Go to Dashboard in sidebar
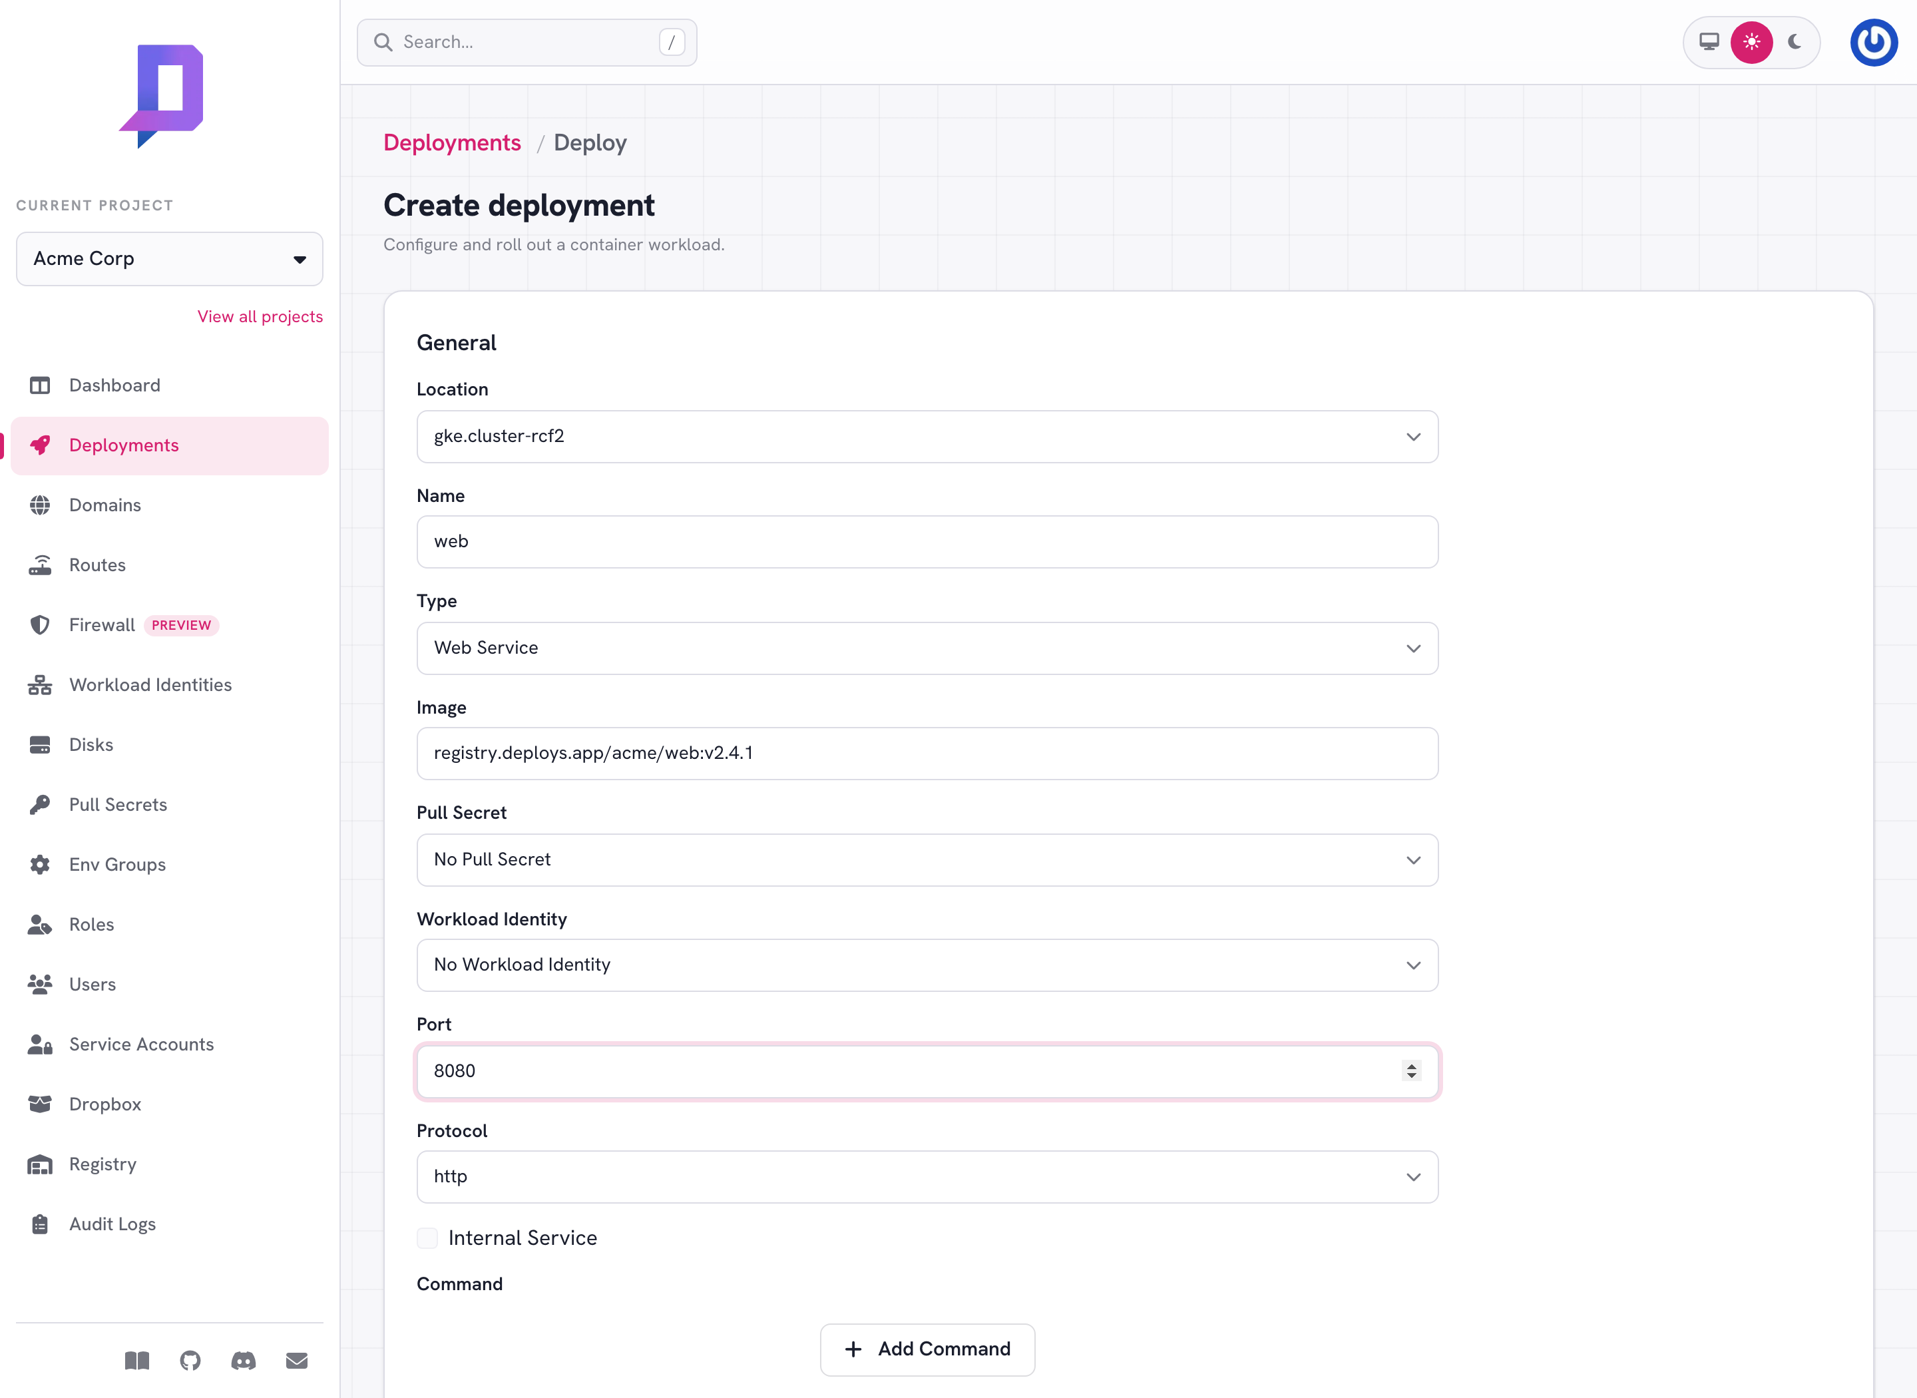This screenshot has width=1917, height=1398. pyautogui.click(x=170, y=386)
